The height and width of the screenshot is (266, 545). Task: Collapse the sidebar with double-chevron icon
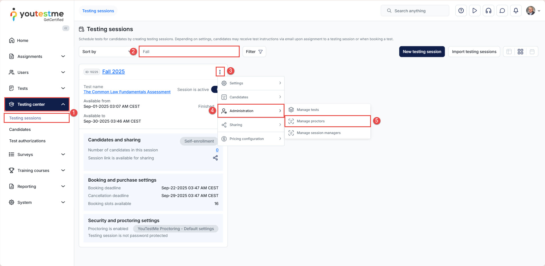coord(66,28)
